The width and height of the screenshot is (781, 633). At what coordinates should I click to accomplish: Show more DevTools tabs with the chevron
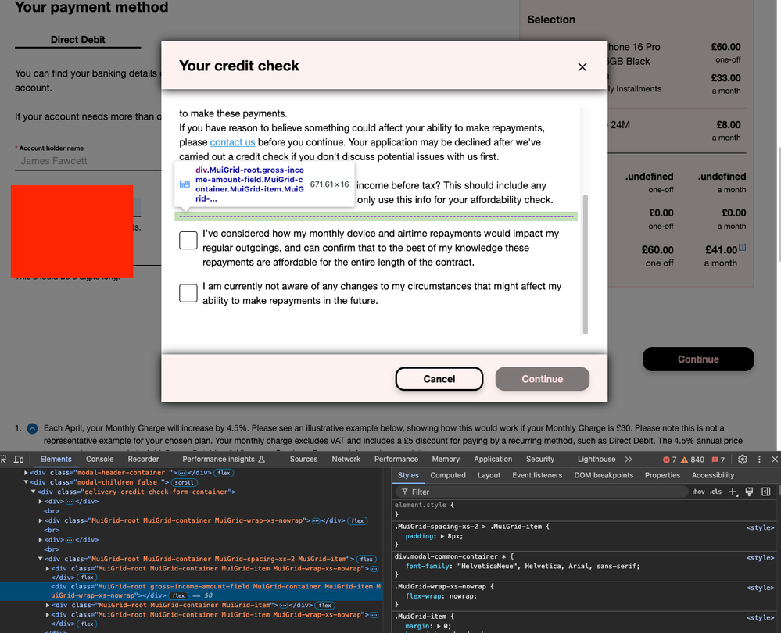[629, 460]
